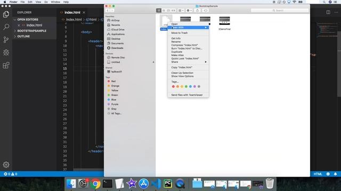Click the split editor icon in VS Code
This screenshot has width=341, height=191.
[328, 12]
